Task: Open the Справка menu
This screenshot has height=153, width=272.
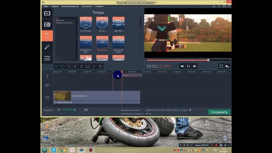Action: click(99, 6)
